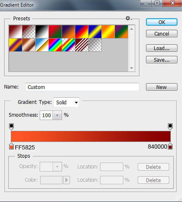Click the opacity stop Location field
182x202 pixels.
click(x=112, y=167)
